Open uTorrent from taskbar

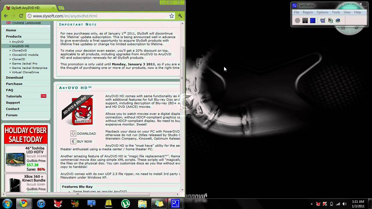[x=125, y=204]
